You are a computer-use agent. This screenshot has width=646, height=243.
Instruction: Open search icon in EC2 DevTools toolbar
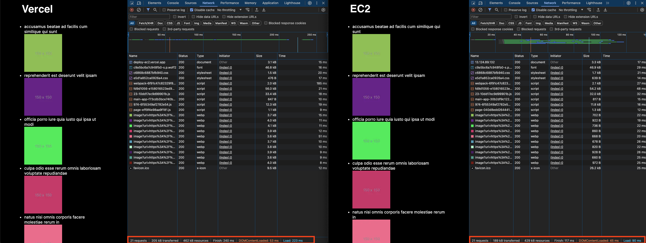[497, 10]
